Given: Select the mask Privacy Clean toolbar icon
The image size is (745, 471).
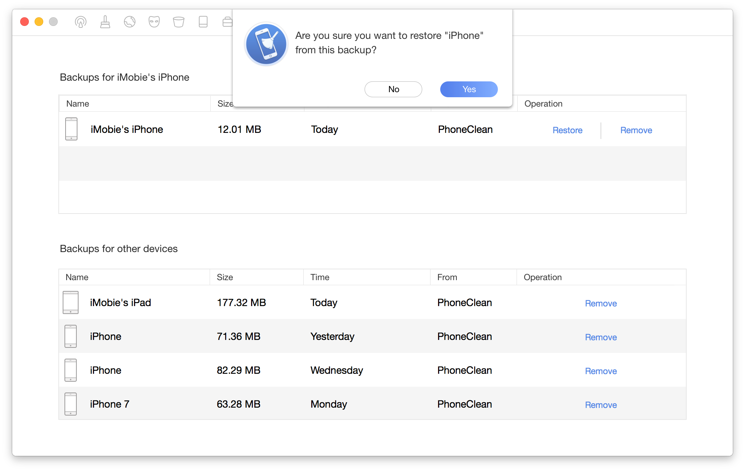Looking at the screenshot, I should point(154,22).
